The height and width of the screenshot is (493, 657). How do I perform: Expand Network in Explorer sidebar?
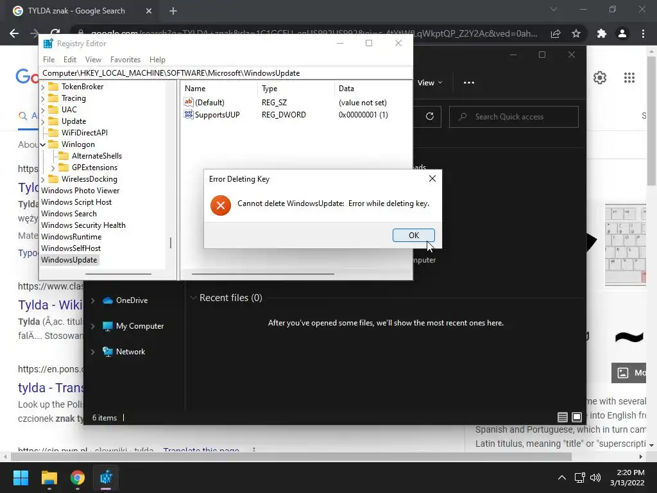coord(92,352)
